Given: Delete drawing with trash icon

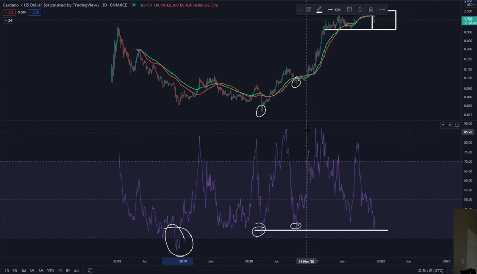Looking at the screenshot, I should (x=371, y=9).
